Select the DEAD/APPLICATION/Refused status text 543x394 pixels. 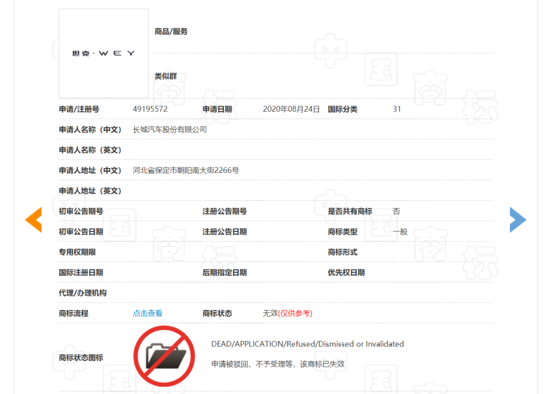(307, 344)
